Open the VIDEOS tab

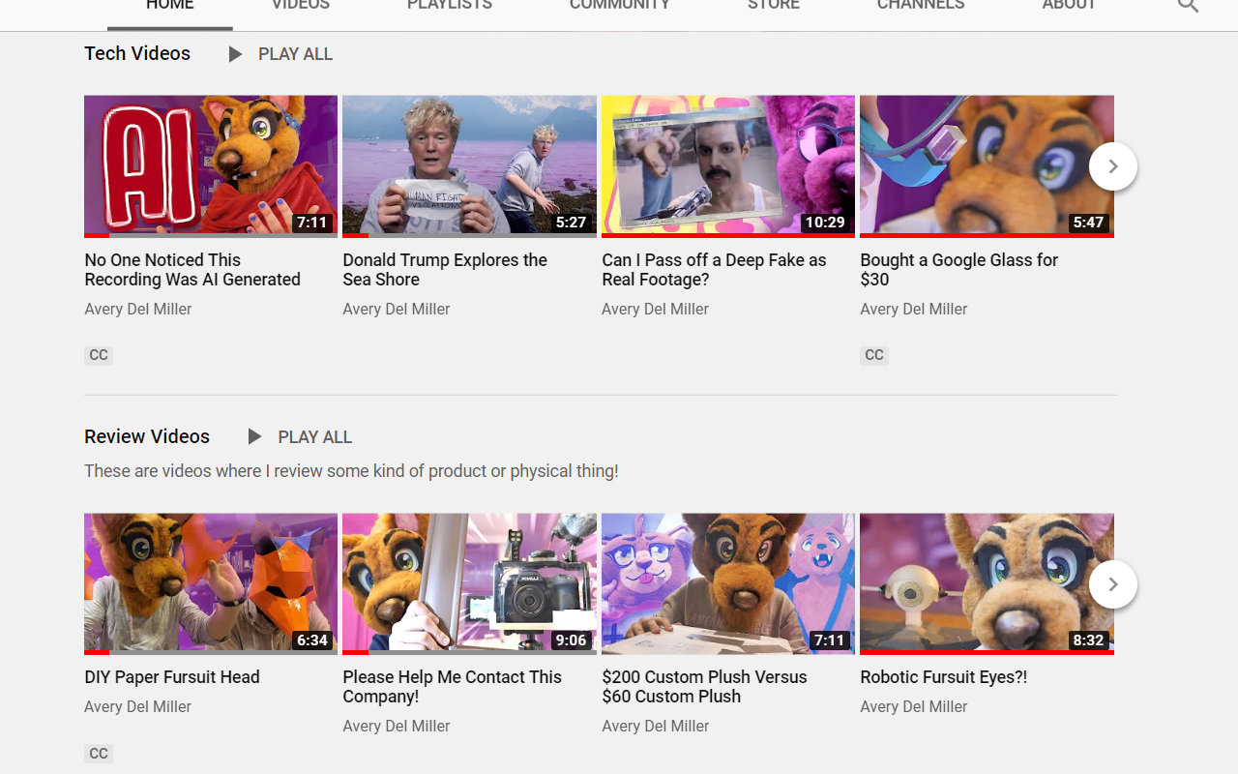pos(301,6)
